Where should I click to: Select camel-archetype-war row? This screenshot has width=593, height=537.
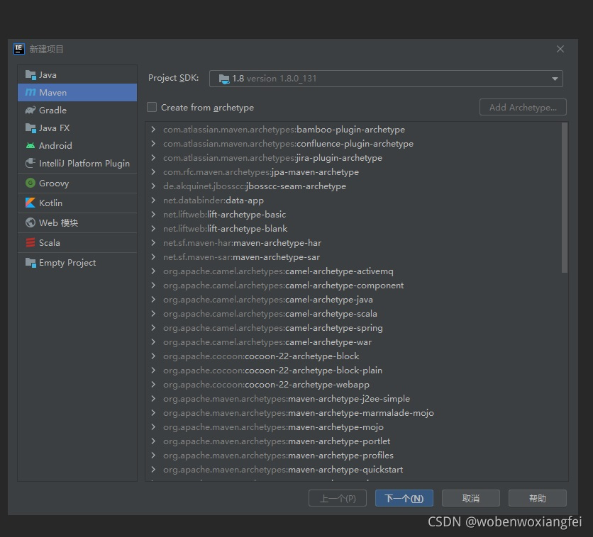pyautogui.click(x=354, y=341)
